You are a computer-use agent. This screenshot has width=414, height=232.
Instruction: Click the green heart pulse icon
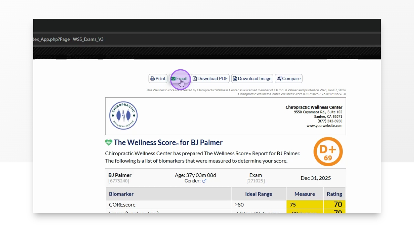coord(109,142)
